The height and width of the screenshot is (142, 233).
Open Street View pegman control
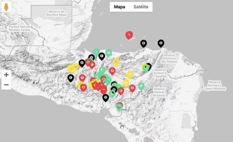click(x=6, y=7)
